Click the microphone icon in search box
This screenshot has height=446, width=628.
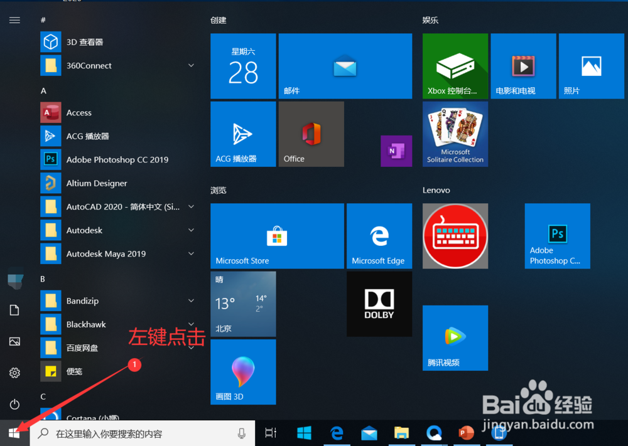242,433
